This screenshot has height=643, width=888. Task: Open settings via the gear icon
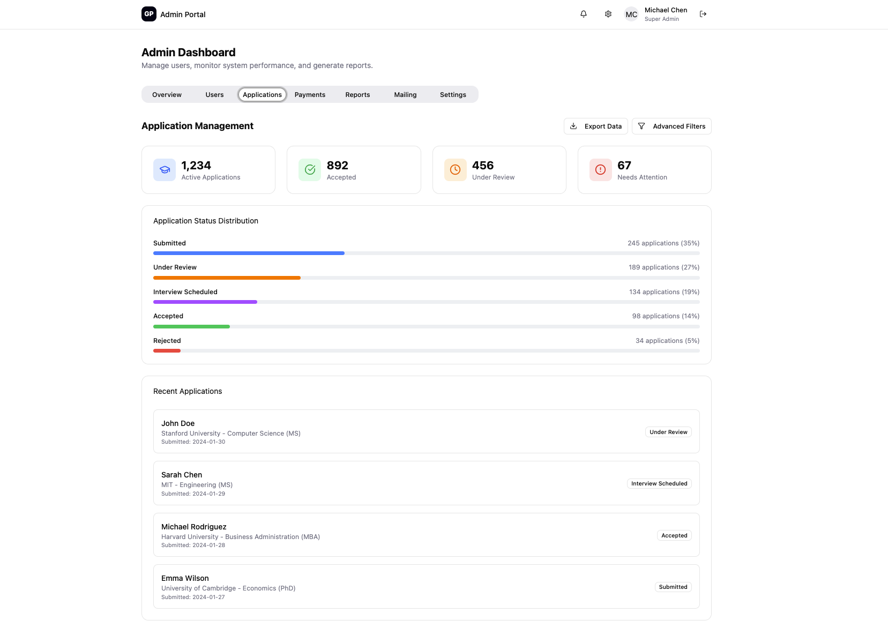(x=608, y=14)
